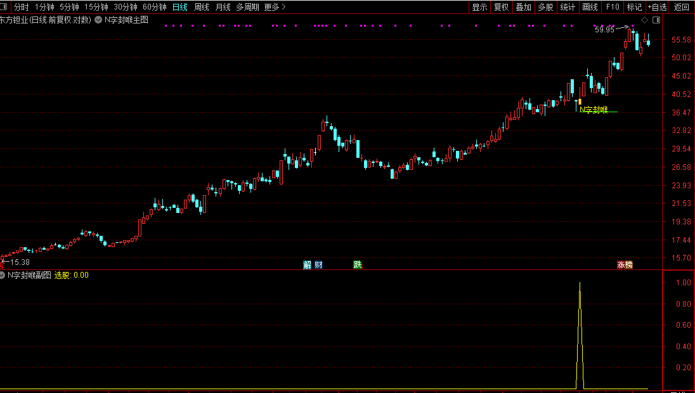Click the 涨 marker icon
The image size is (695, 393).
(x=621, y=264)
